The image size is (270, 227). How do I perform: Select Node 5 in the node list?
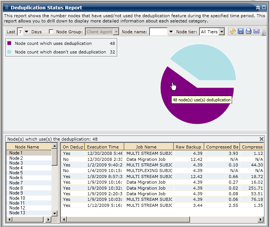click(x=16, y=173)
